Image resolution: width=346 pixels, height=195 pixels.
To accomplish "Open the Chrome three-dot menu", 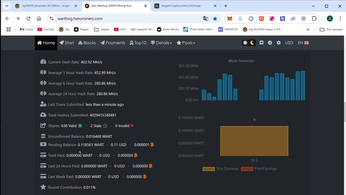I will click(x=340, y=18).
